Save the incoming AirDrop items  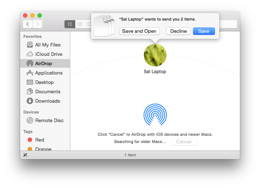pos(204,31)
